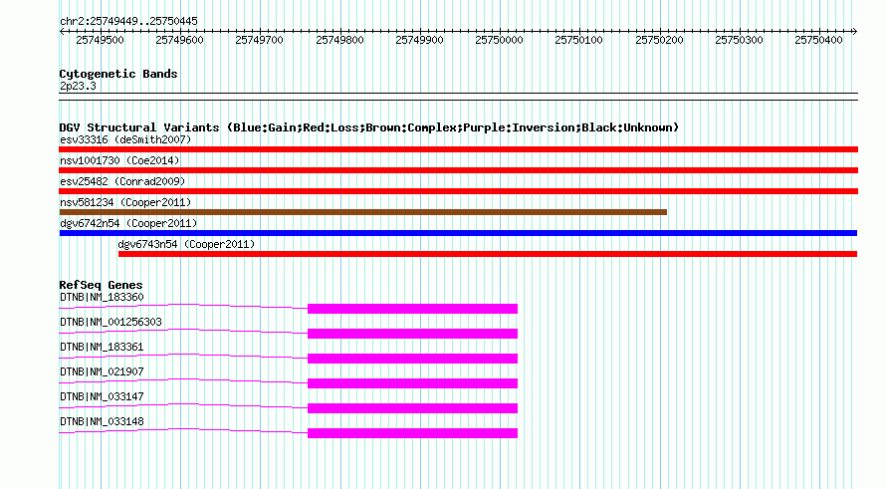Click the magenta exon of DTNB|NM_183361
The width and height of the screenshot is (886, 489).
point(412,359)
